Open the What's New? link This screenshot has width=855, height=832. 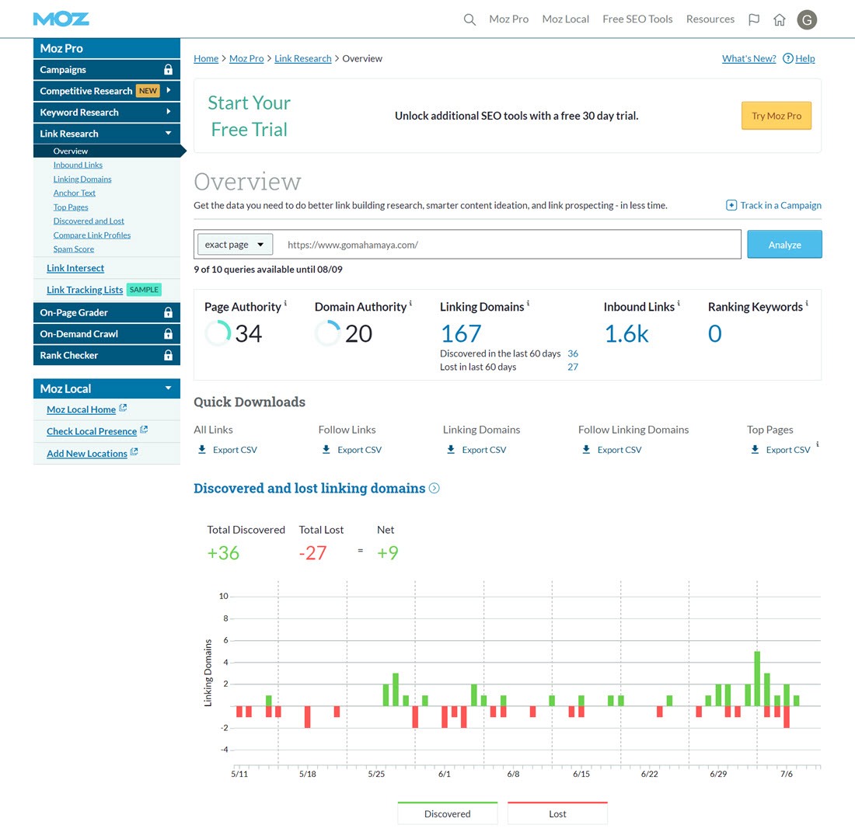click(x=749, y=58)
